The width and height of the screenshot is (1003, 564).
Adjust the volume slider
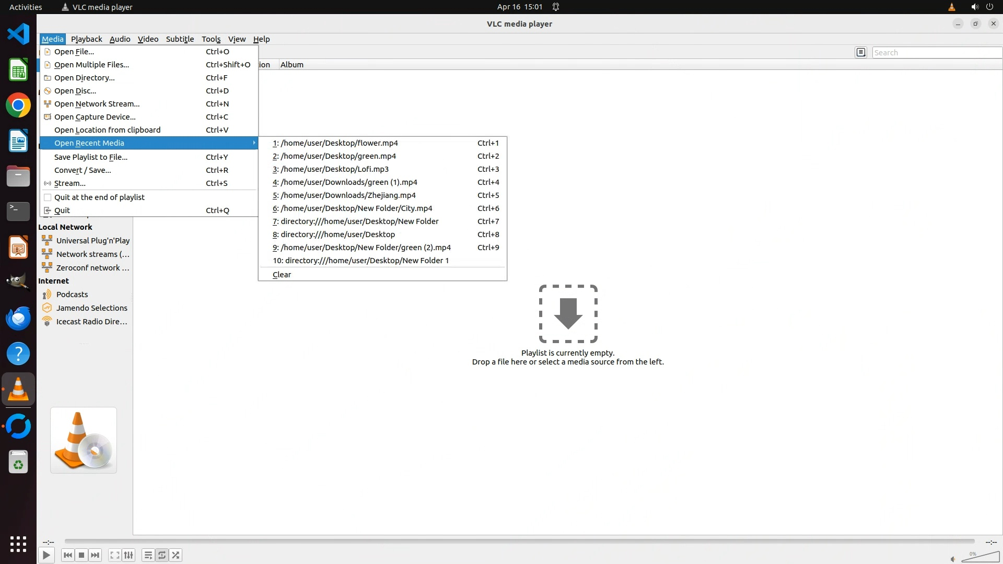coord(981,558)
